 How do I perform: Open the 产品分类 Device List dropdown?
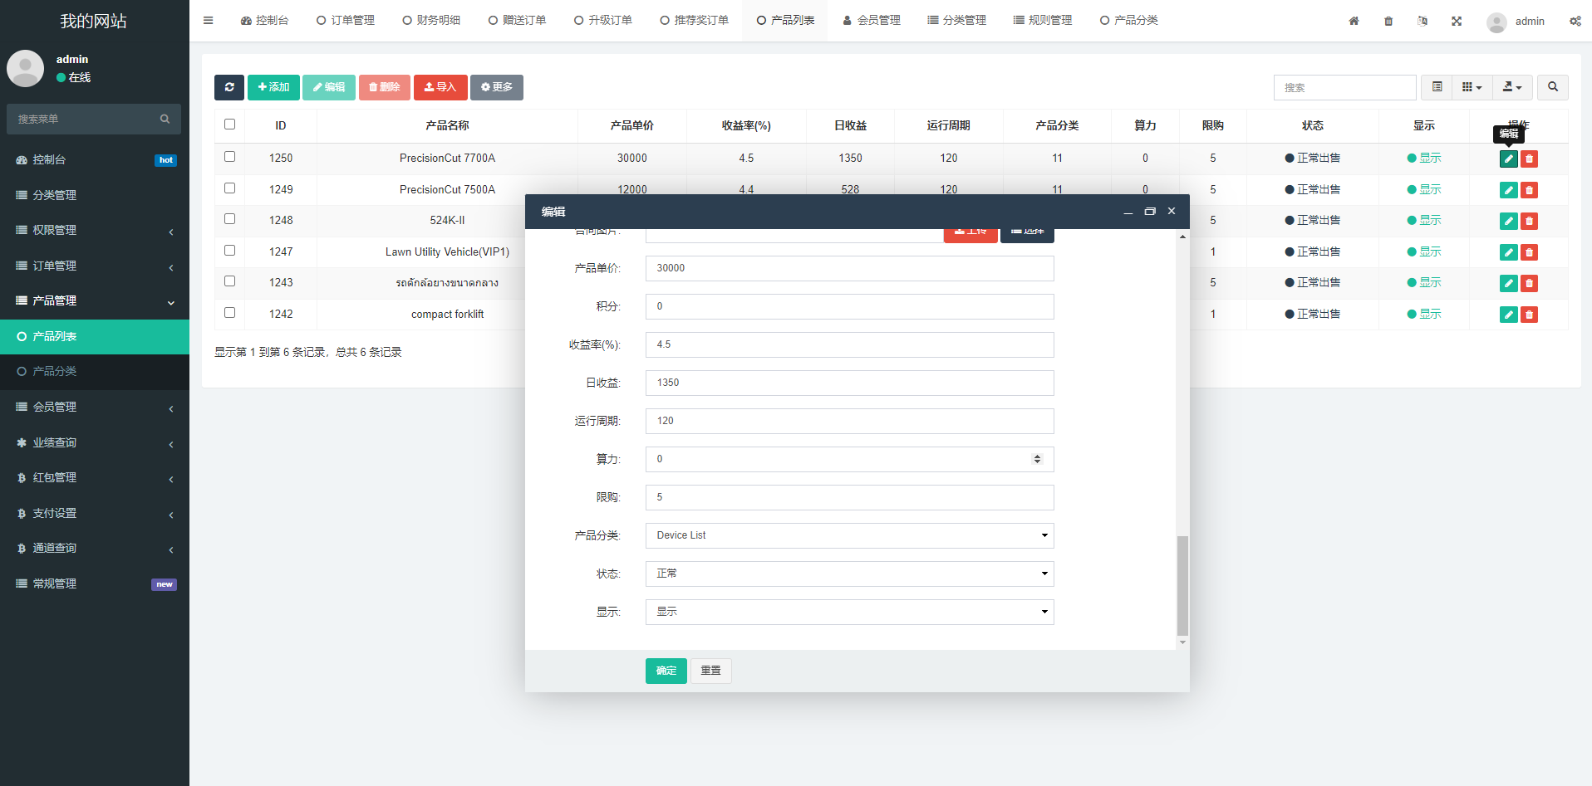coord(849,535)
